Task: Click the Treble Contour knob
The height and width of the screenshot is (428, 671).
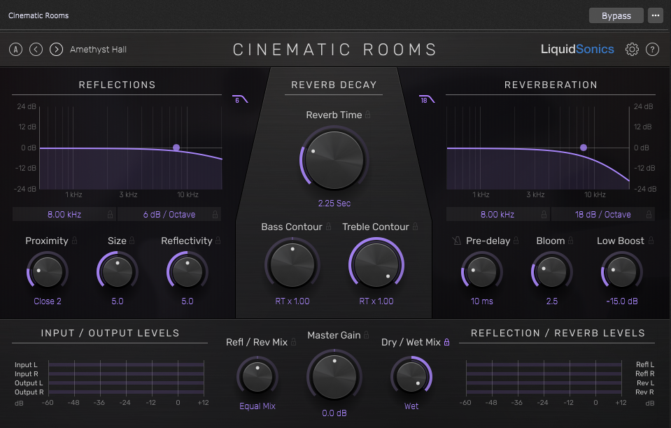Action: point(376,265)
